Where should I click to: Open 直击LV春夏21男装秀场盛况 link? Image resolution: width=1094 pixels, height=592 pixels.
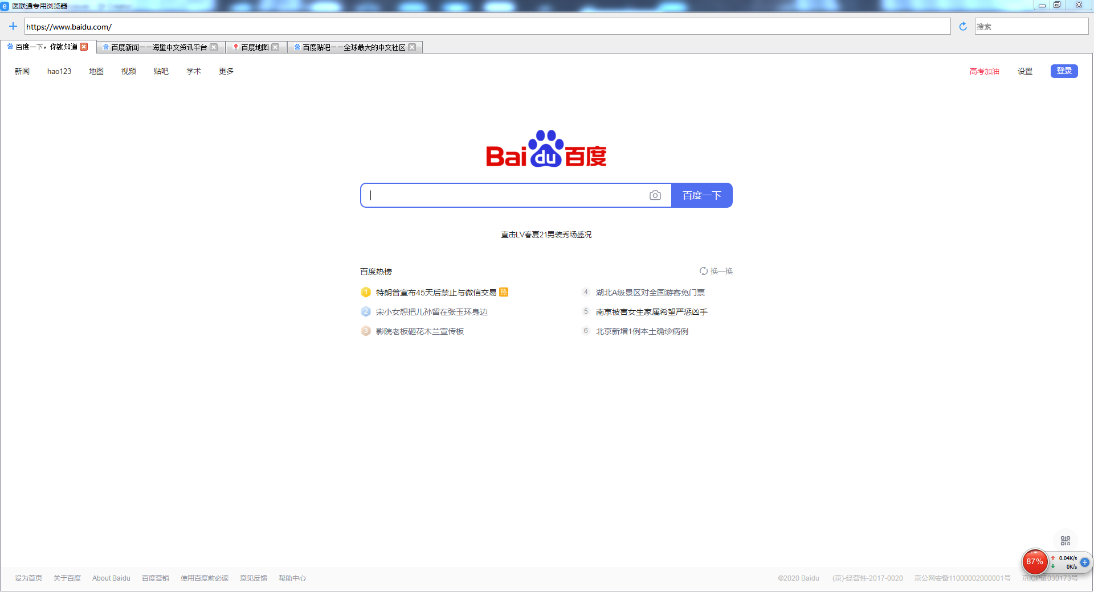546,235
